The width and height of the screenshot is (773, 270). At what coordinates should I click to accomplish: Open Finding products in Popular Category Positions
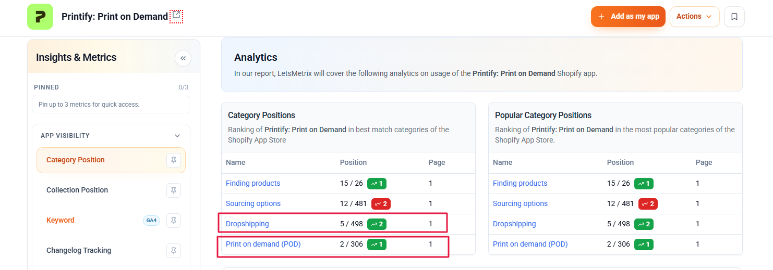click(520, 183)
